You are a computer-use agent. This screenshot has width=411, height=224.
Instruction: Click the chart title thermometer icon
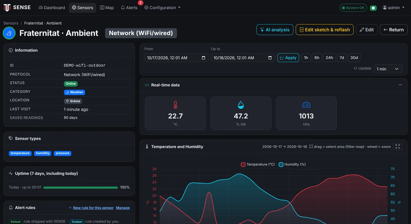point(147,147)
